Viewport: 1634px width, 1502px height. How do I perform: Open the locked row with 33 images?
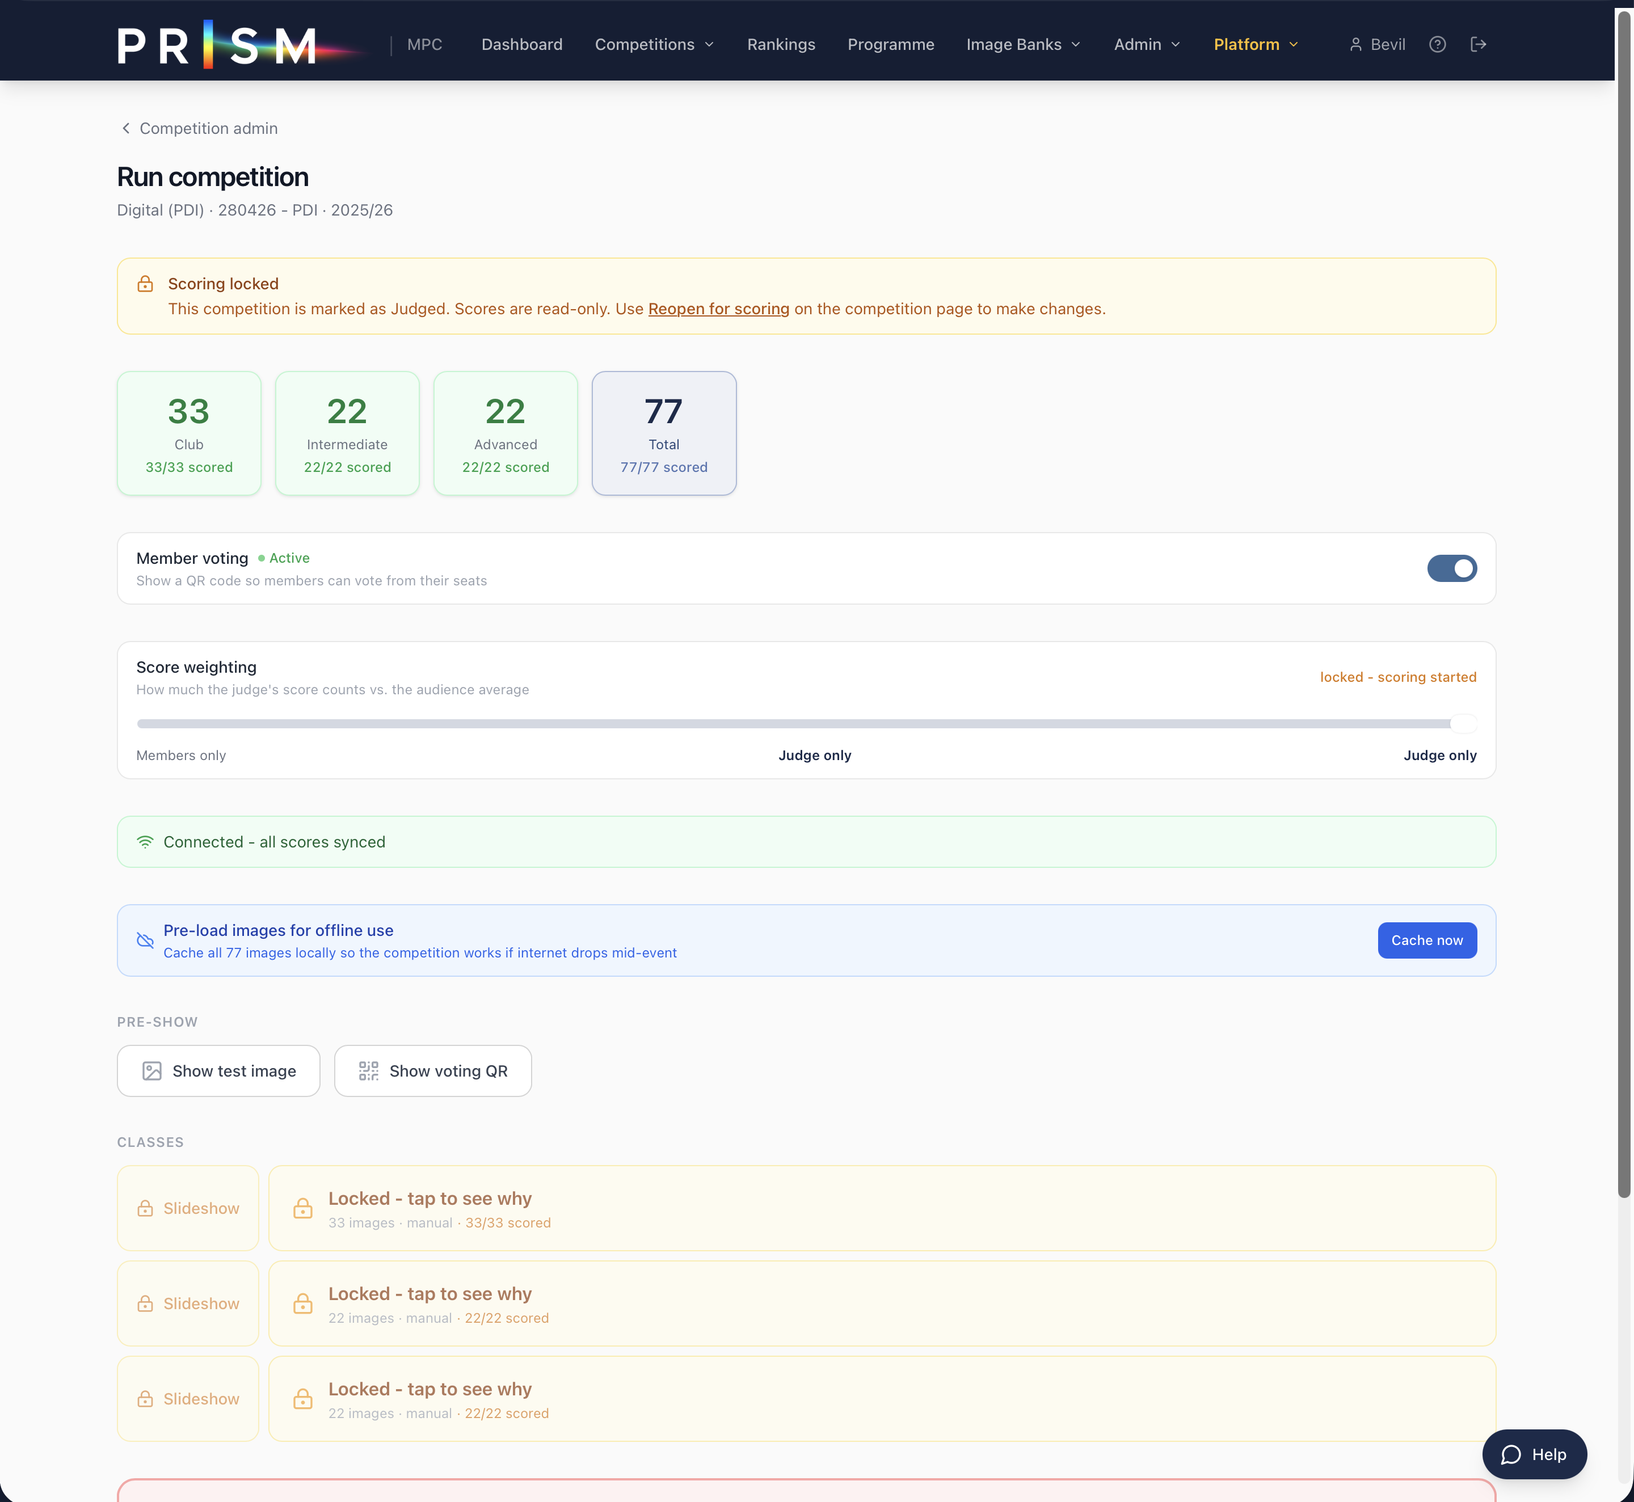click(882, 1209)
